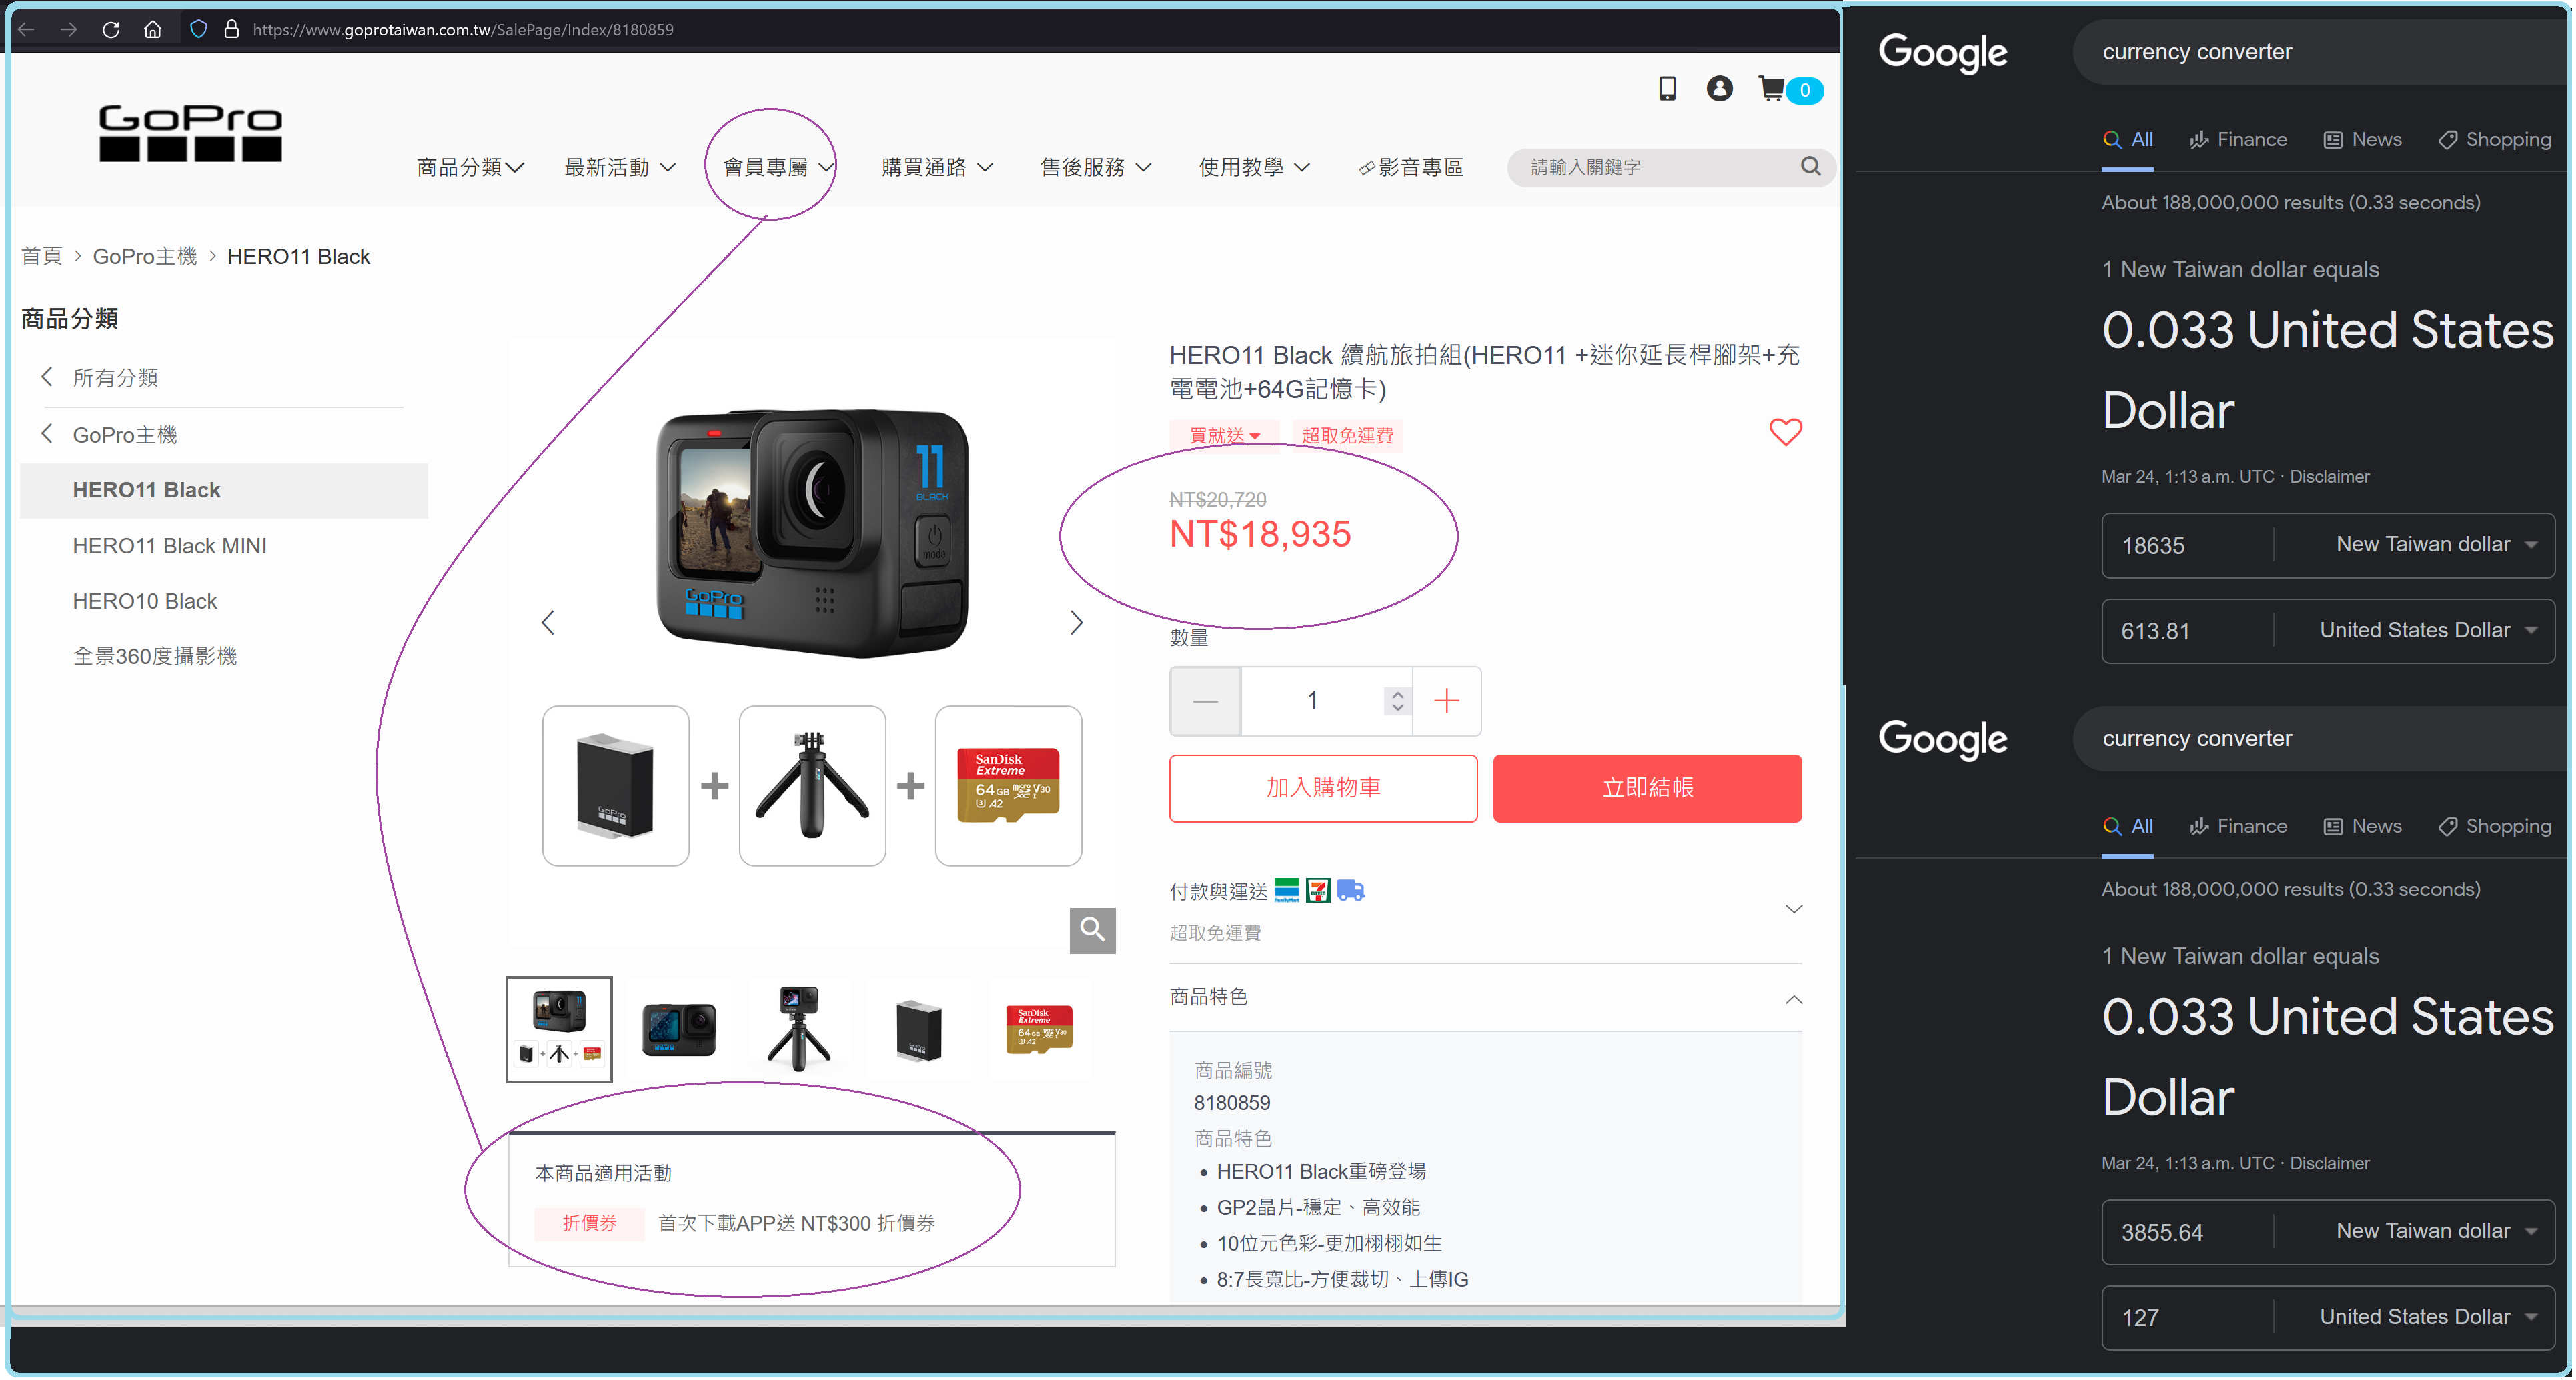Collapse the 商品特色 section chevron
This screenshot has height=1380, width=2576.
(x=1793, y=999)
